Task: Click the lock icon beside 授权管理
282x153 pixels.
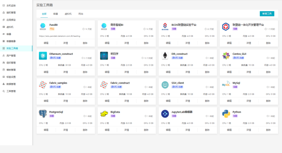Action: pos(4,12)
